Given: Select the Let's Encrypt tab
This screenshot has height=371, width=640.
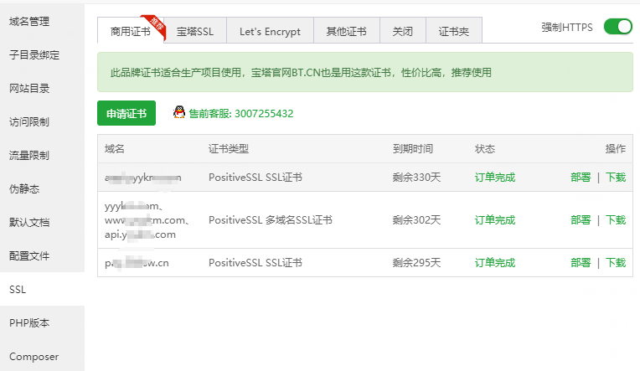Looking at the screenshot, I should 271,31.
